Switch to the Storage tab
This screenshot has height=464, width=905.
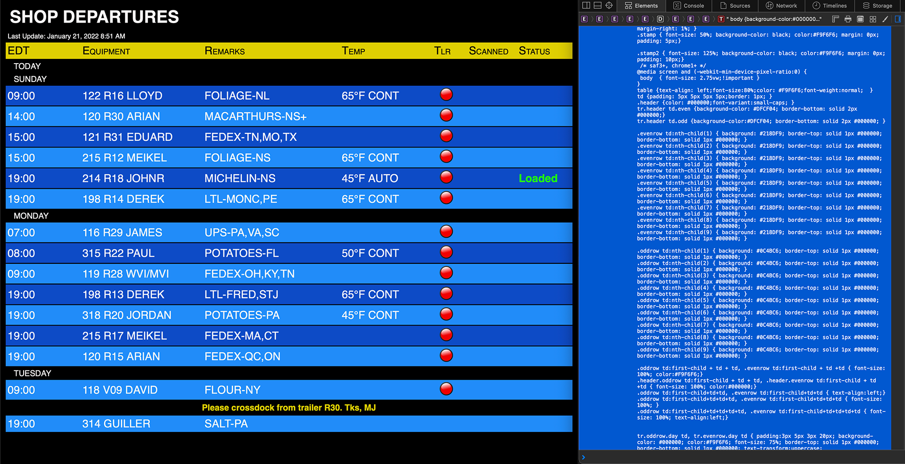point(878,6)
